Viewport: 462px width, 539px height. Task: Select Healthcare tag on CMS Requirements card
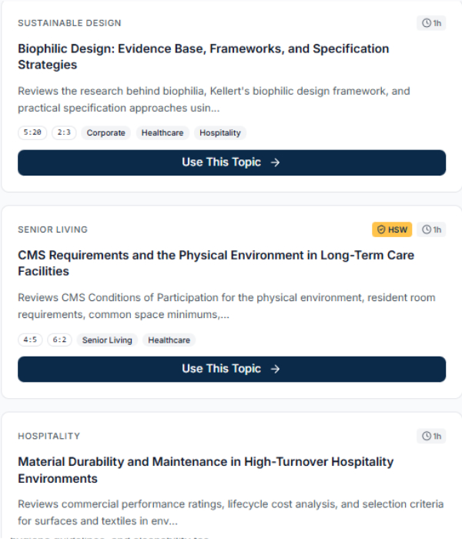point(169,340)
